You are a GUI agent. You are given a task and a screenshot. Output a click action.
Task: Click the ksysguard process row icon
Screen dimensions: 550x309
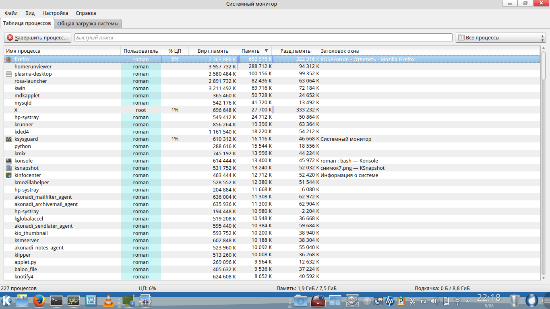tap(9, 139)
